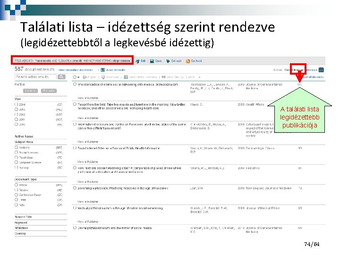
Task: Expand the Author Name refine section
Action: coord(24,136)
